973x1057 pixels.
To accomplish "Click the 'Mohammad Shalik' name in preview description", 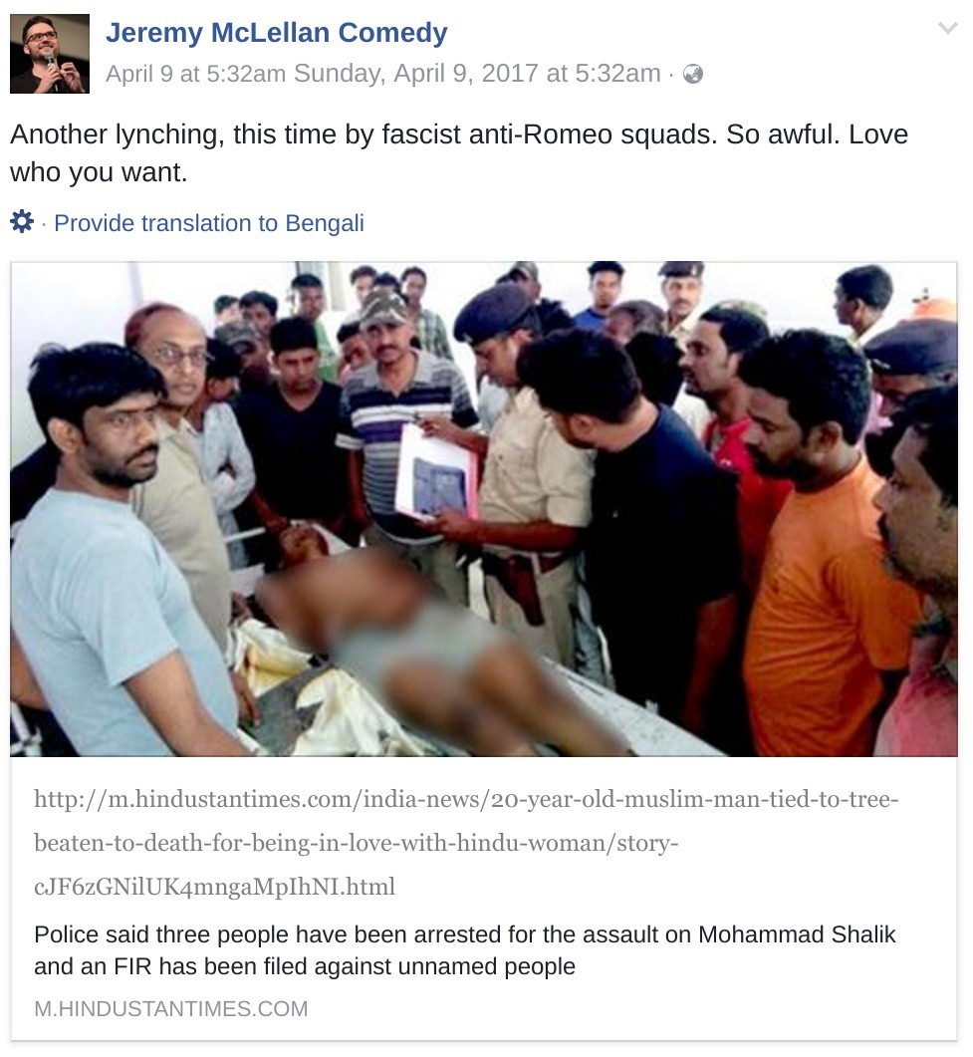I will pos(797,934).
